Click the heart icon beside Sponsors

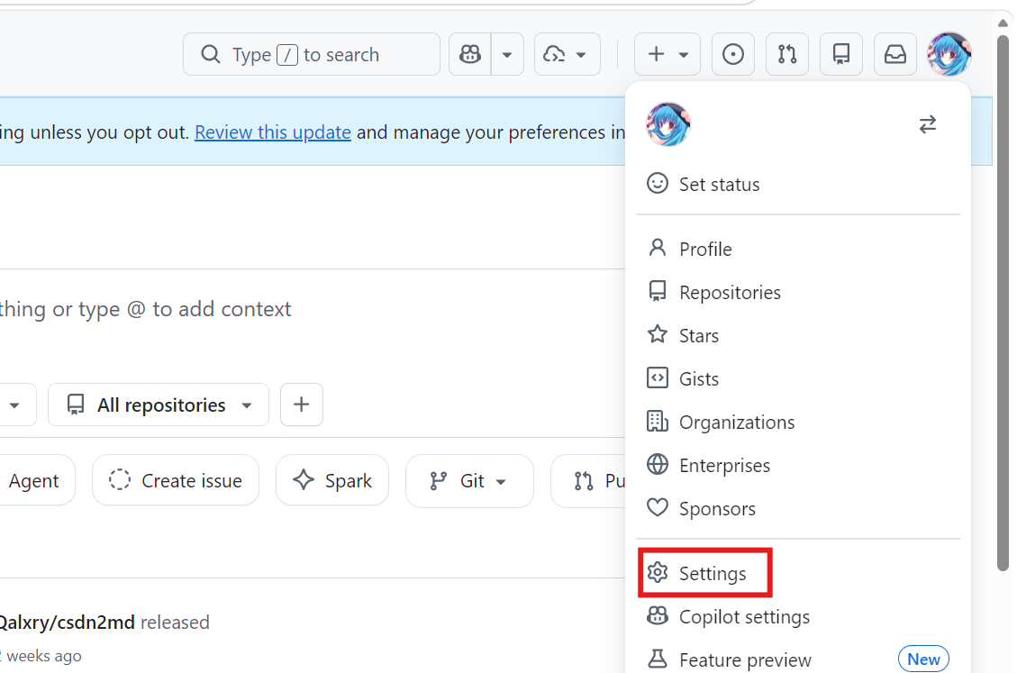coord(657,507)
